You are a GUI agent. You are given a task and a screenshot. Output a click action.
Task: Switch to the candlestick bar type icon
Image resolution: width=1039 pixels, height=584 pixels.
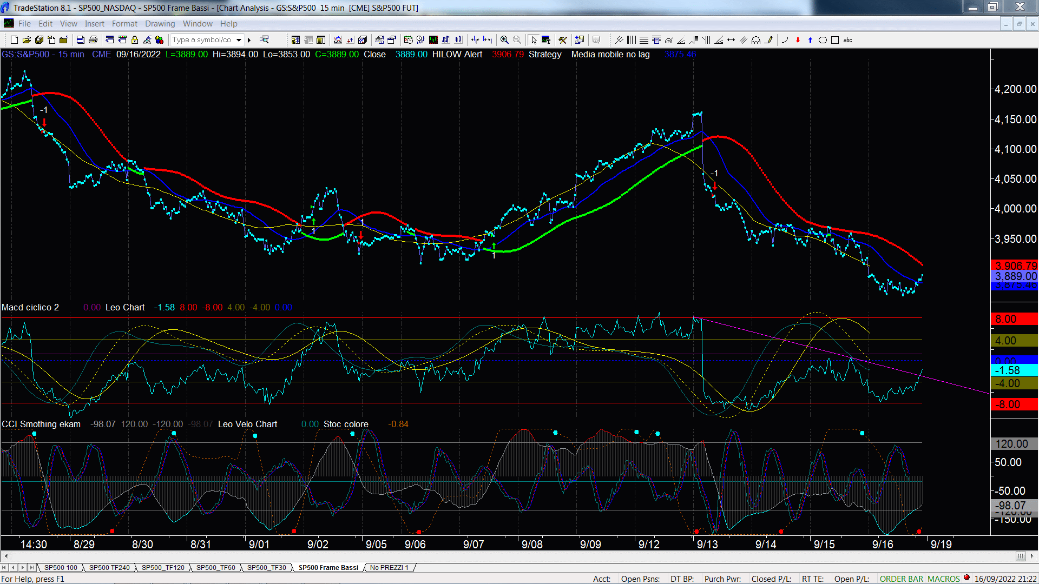pyautogui.click(x=458, y=40)
